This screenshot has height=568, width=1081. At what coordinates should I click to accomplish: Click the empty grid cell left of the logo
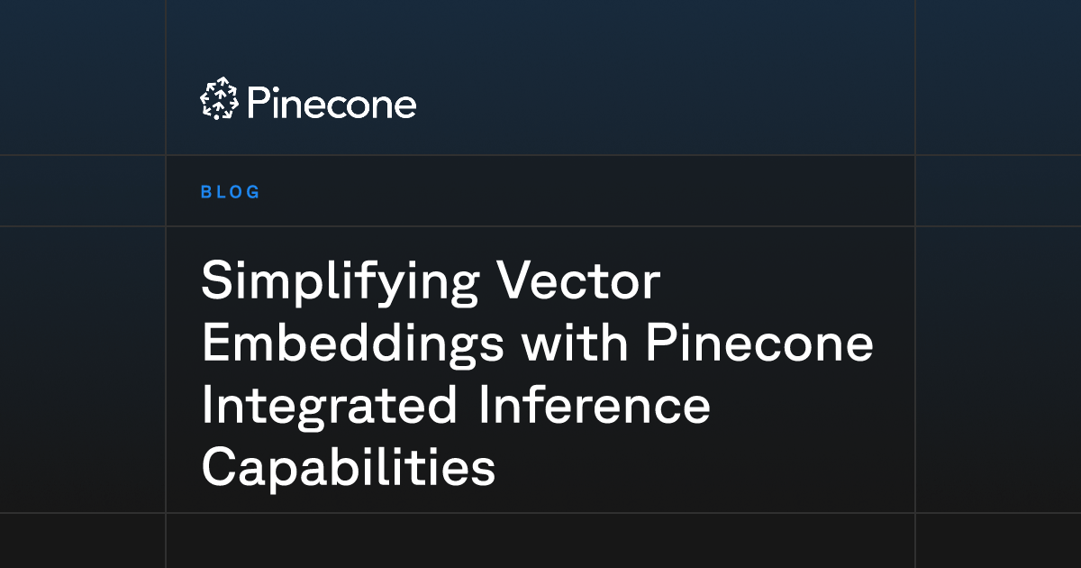click(83, 78)
